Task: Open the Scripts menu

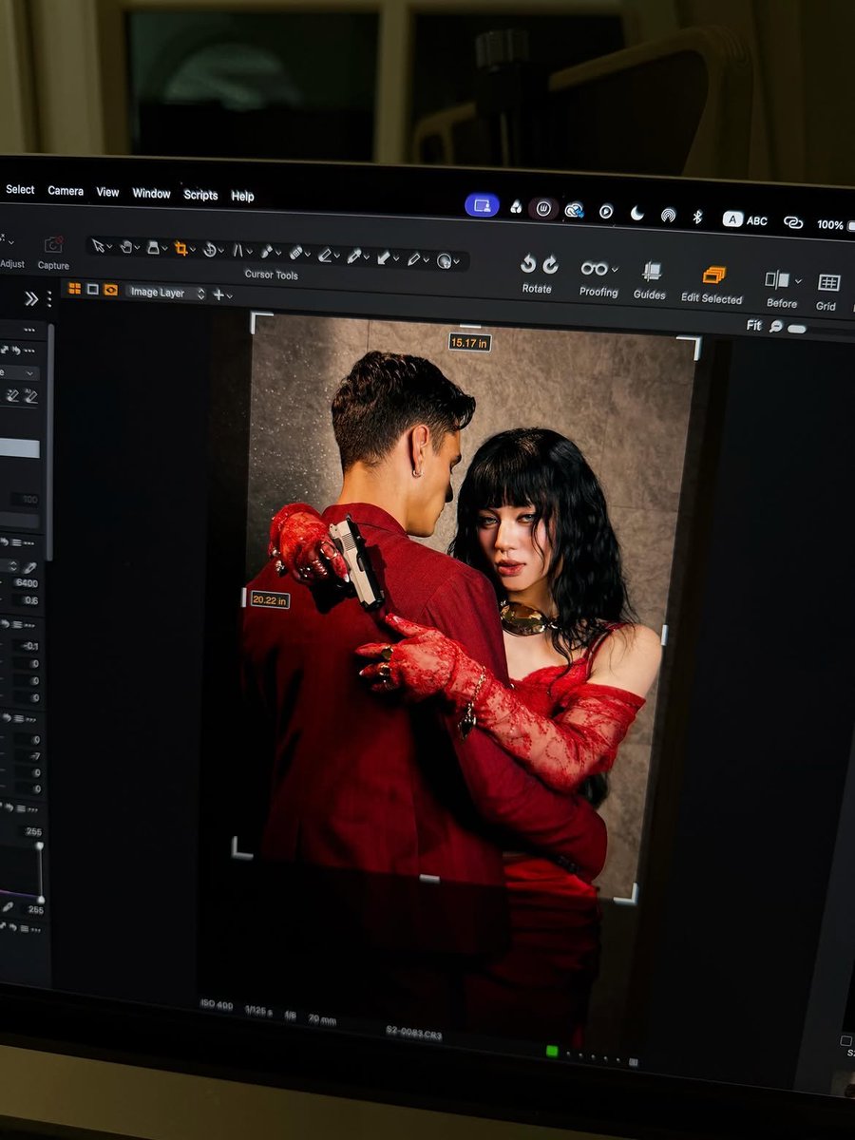Action: point(200,195)
